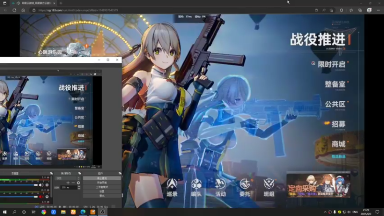Expand the system tray hidden icons
Image resolution: width=384 pixels, height=216 pixels.
(x=325, y=212)
